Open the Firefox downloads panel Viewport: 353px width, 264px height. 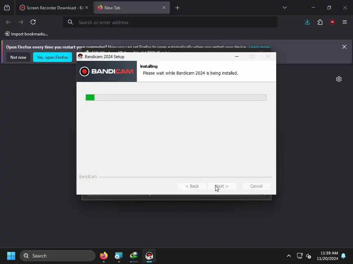point(307,22)
